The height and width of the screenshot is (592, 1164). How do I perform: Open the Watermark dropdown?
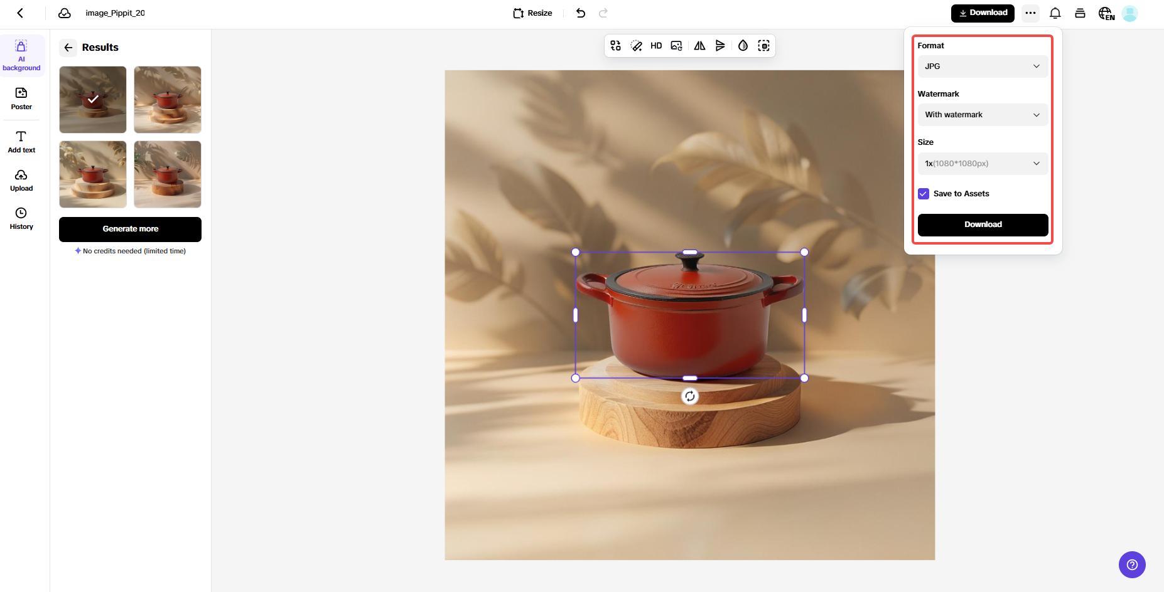click(983, 115)
